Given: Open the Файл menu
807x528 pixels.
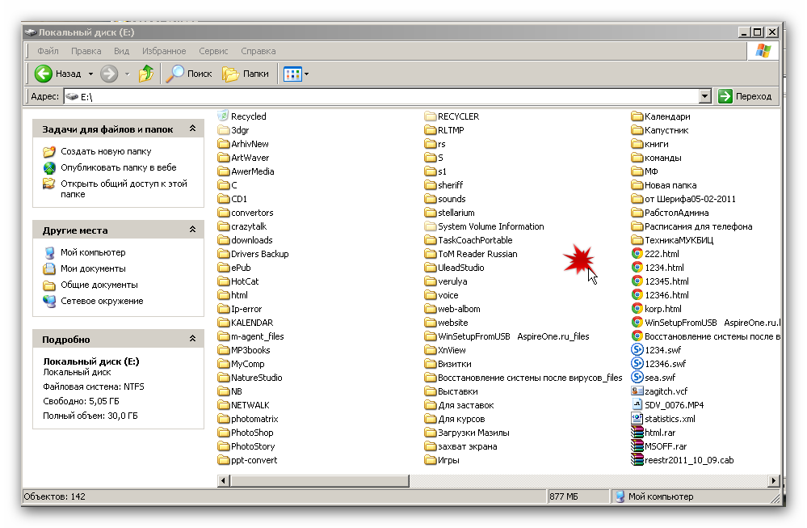Looking at the screenshot, I should tap(48, 51).
